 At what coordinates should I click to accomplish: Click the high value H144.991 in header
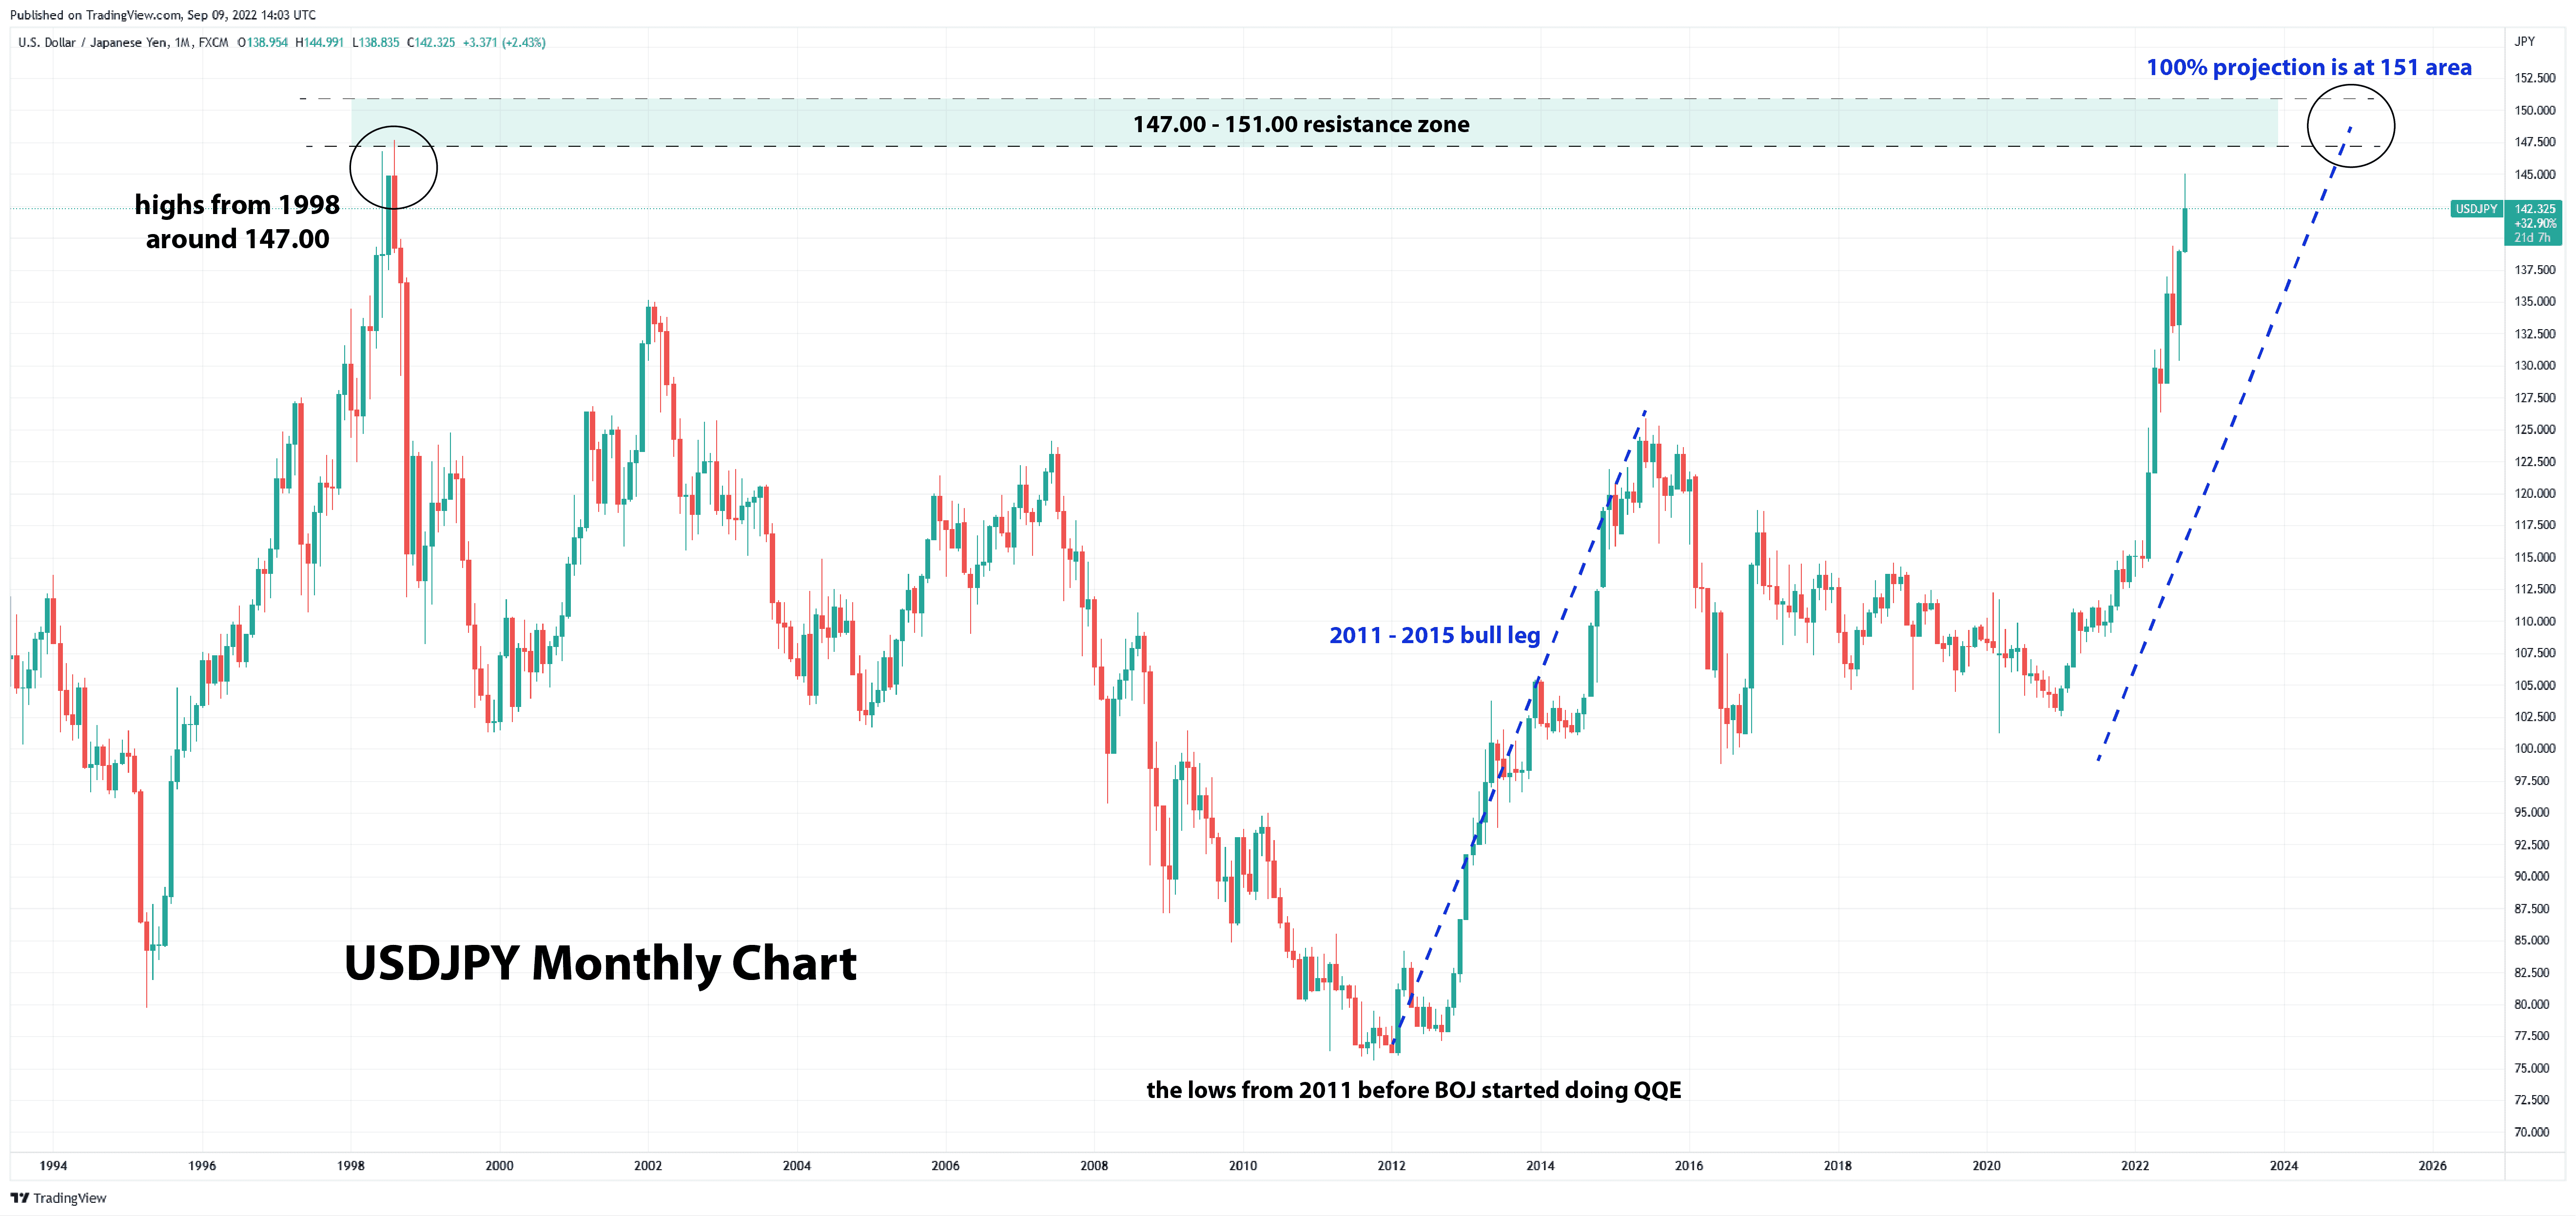[x=319, y=42]
